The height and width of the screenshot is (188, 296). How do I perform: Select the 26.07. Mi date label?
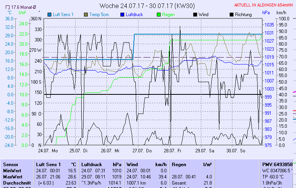[111, 151]
